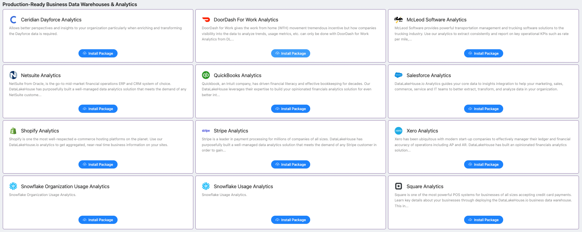The height and width of the screenshot is (232, 582).
Task: Click the McLeod Software logo icon
Action: pyautogui.click(x=399, y=20)
